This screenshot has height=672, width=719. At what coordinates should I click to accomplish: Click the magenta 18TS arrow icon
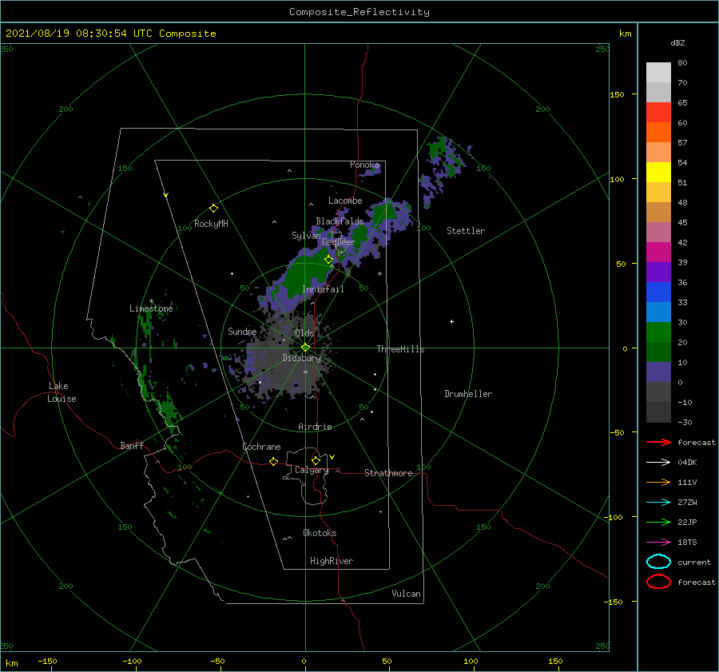pyautogui.click(x=658, y=543)
